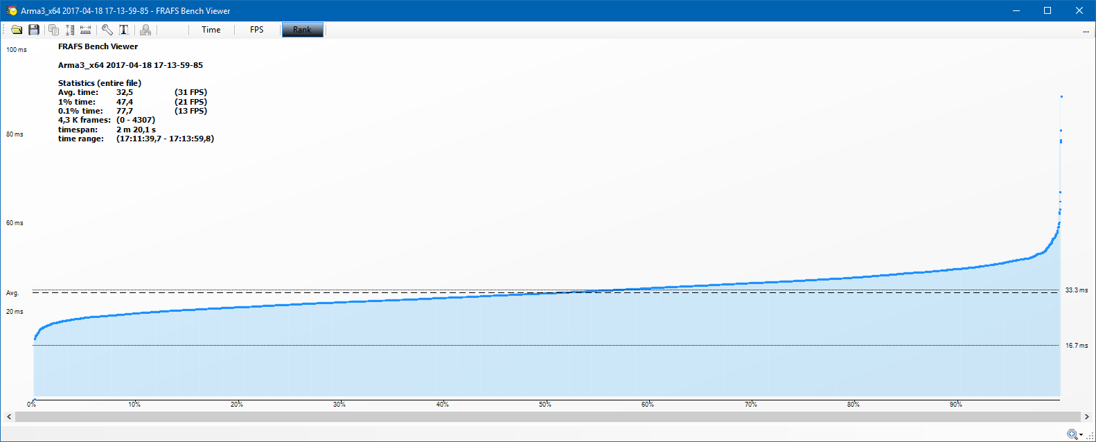The height and width of the screenshot is (442, 1096).
Task: Save the chart with floppy disk icon
Action: (x=33, y=30)
